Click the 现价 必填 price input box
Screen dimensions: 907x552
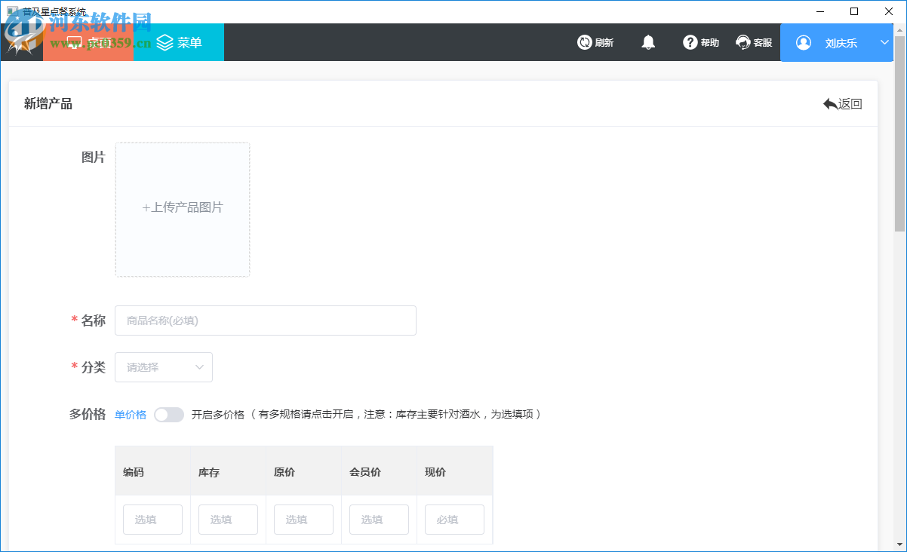454,519
